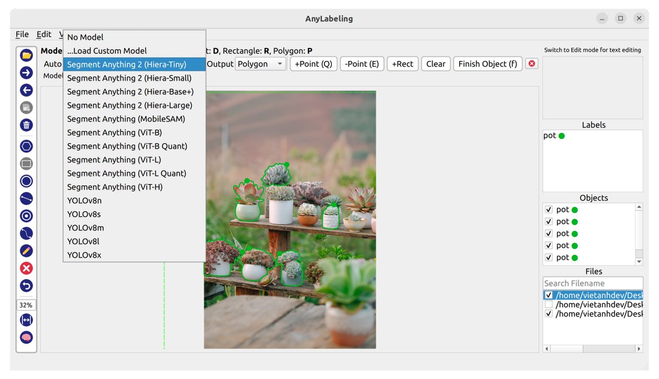Click the text box under the Switch to Edit mode note
Image resolution: width=659 pixels, height=379 pixels.
(593, 87)
